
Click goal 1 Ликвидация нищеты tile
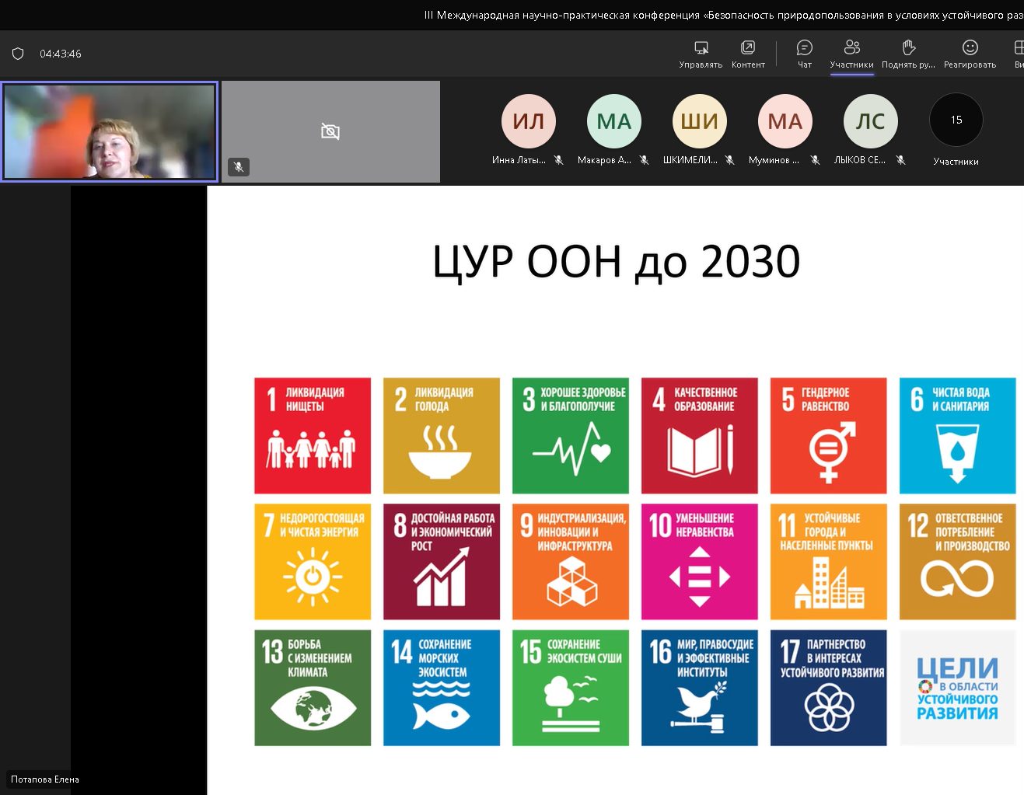click(x=313, y=435)
